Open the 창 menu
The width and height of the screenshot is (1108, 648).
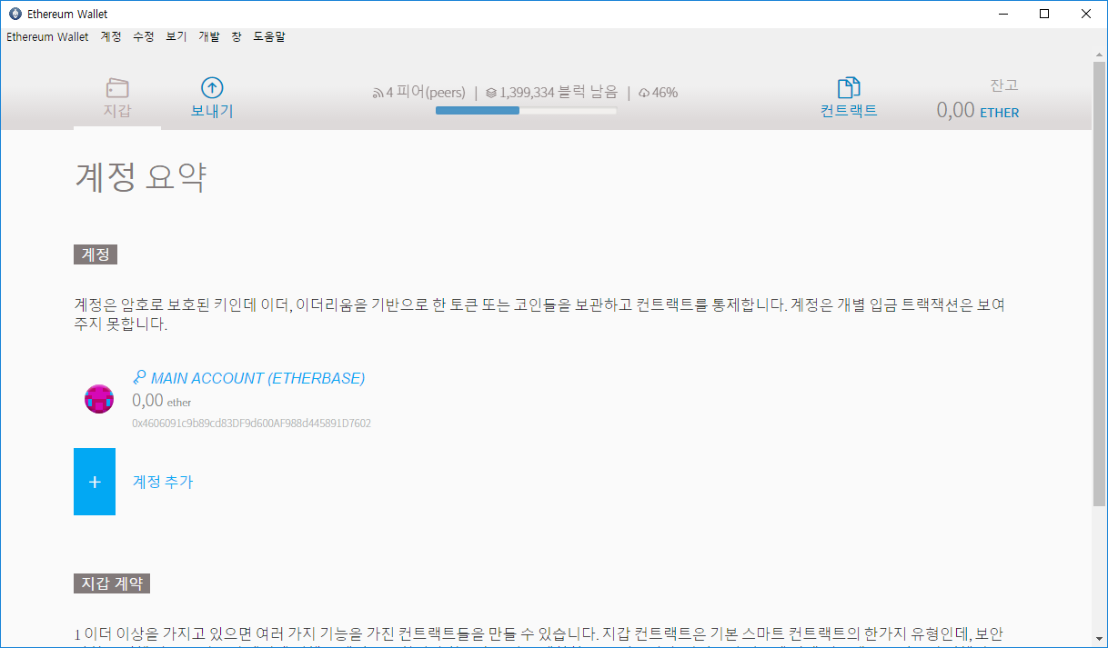point(236,37)
